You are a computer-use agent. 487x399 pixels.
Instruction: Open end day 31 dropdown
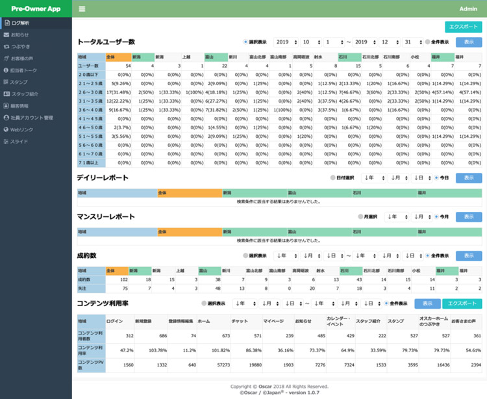413,42
